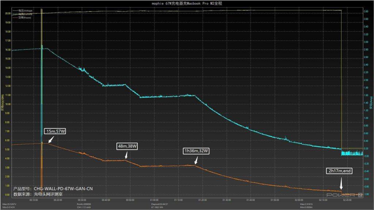Click the 20.00 tick on the voltage axis

tap(8, 13)
